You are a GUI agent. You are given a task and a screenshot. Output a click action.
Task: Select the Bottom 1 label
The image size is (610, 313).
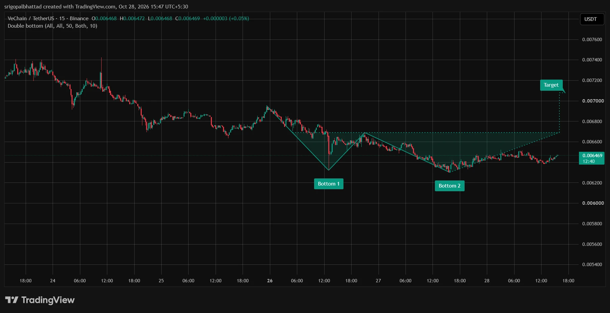tap(329, 184)
